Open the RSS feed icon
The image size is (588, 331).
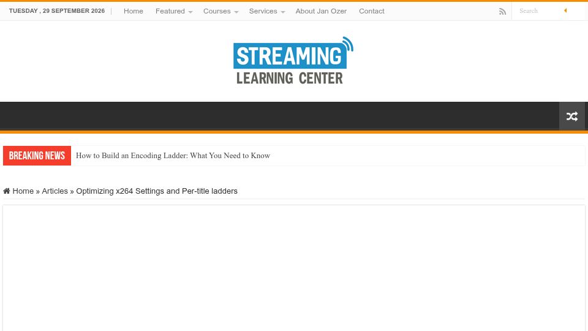pyautogui.click(x=502, y=12)
